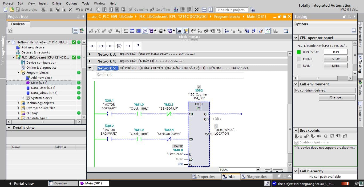Expand External source files folder
The height and width of the screenshot is (187, 364).
(x=18, y=108)
